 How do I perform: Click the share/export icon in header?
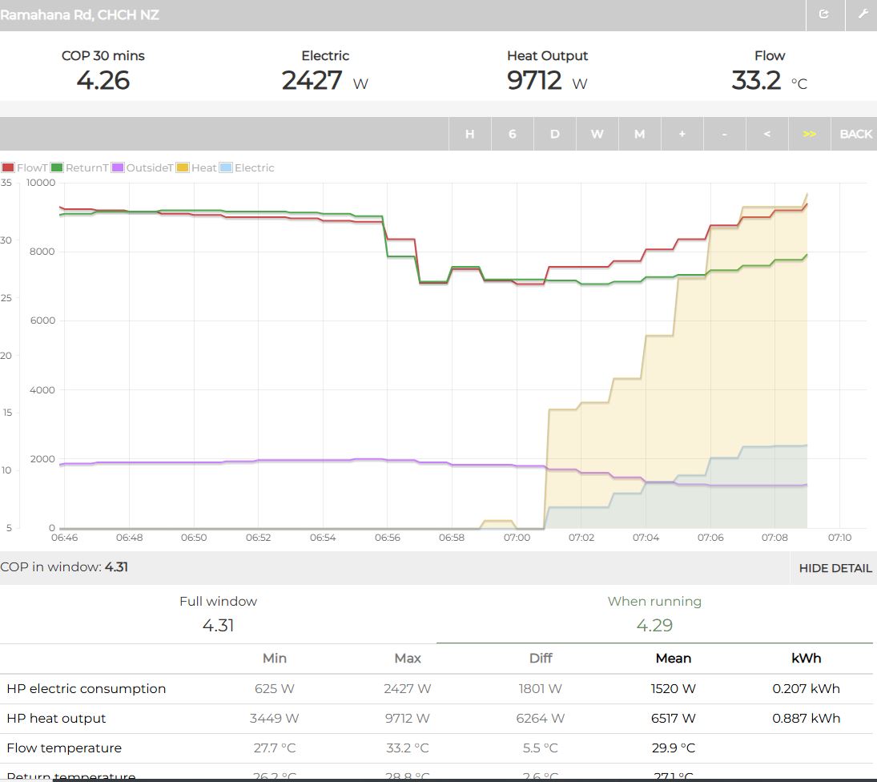tap(824, 15)
